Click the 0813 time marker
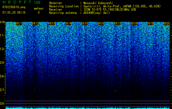Screen dimensions: 172x109 pos(52,23)
